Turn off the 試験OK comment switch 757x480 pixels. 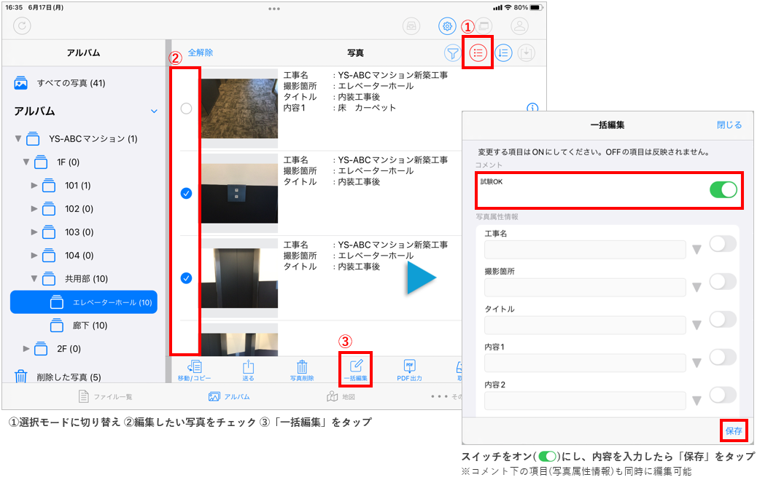723,190
